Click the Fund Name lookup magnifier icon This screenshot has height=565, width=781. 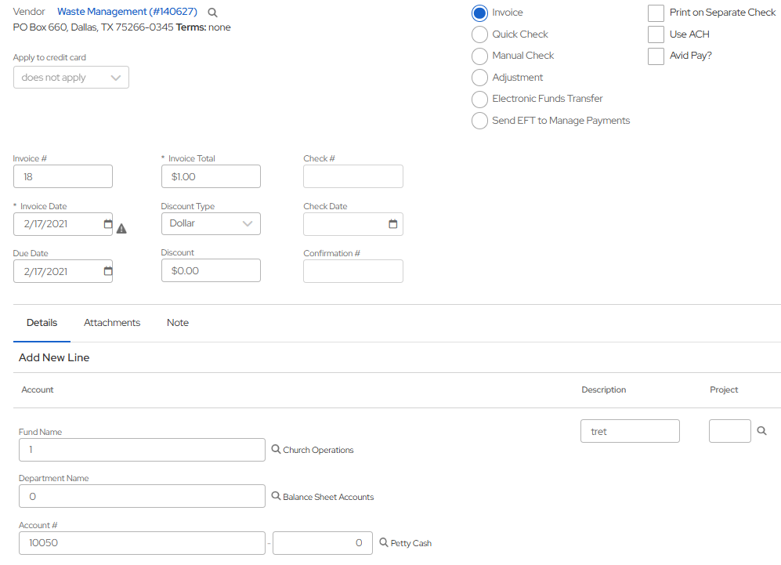(x=276, y=450)
